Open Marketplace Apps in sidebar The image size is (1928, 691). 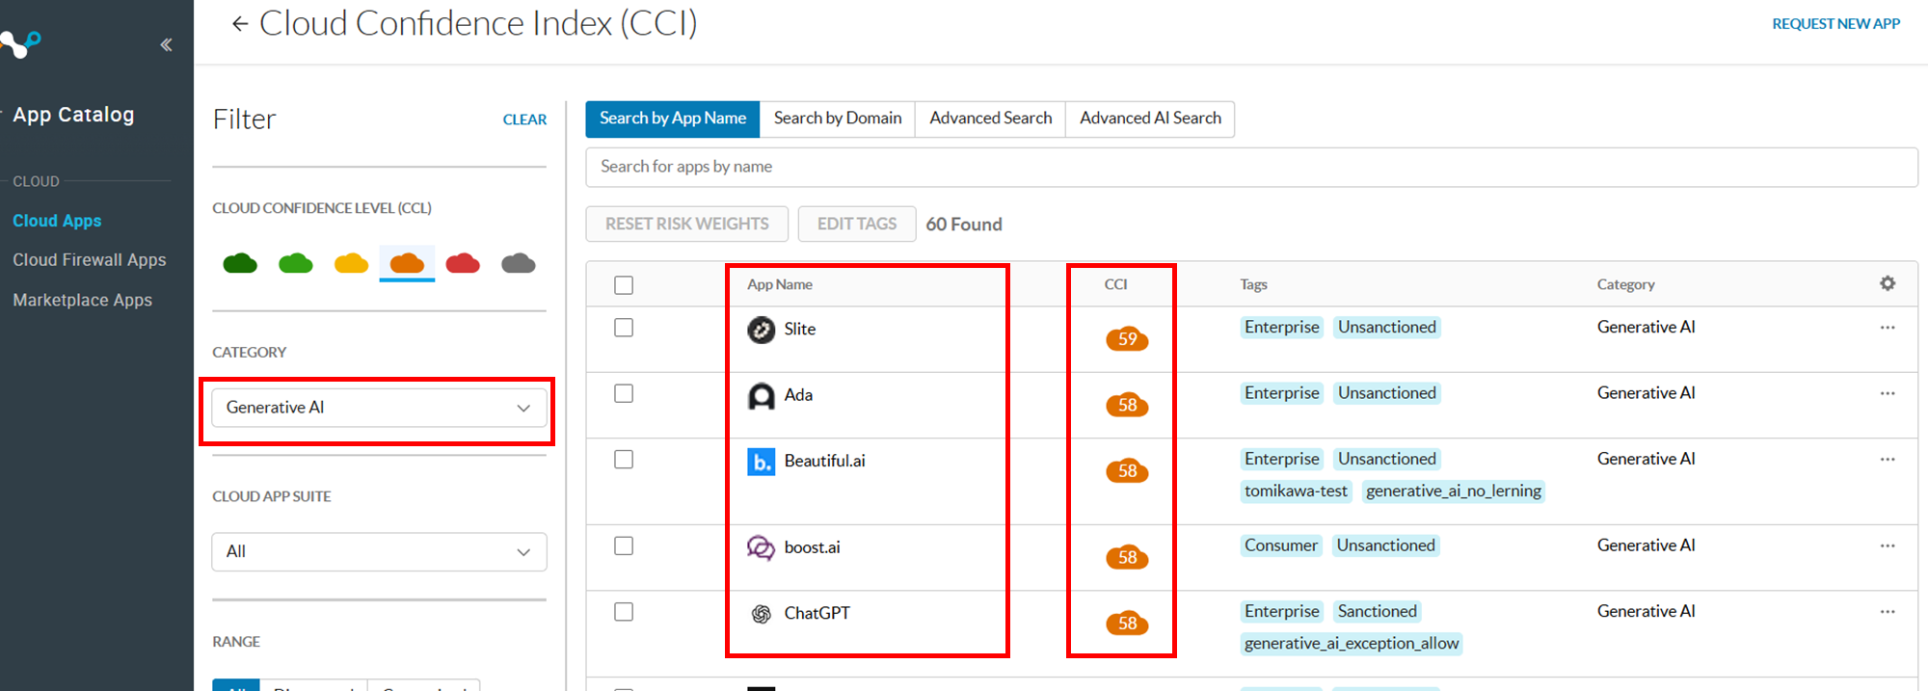coord(83,300)
